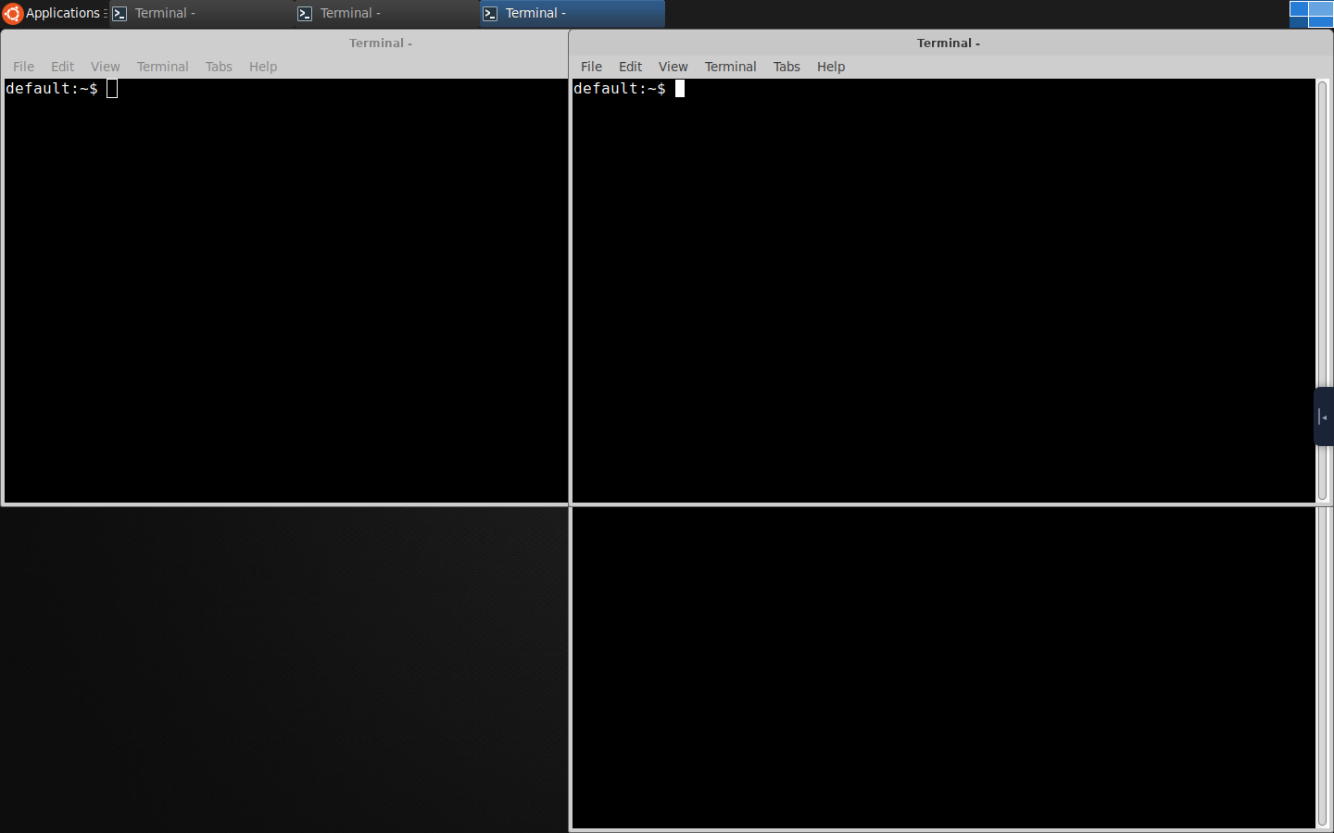Click the left terminal window title bar
Image resolution: width=1334 pixels, height=833 pixels.
coord(285,43)
